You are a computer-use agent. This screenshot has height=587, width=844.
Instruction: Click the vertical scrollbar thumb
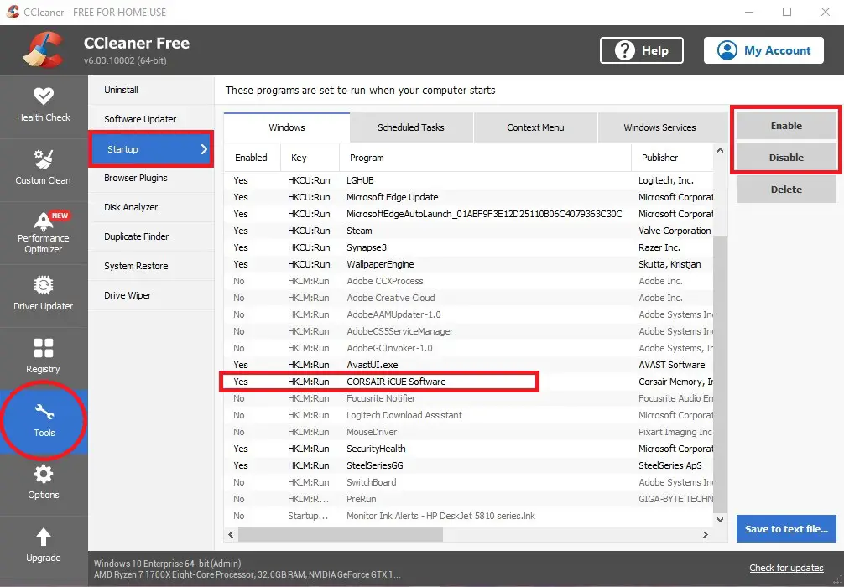(720, 374)
